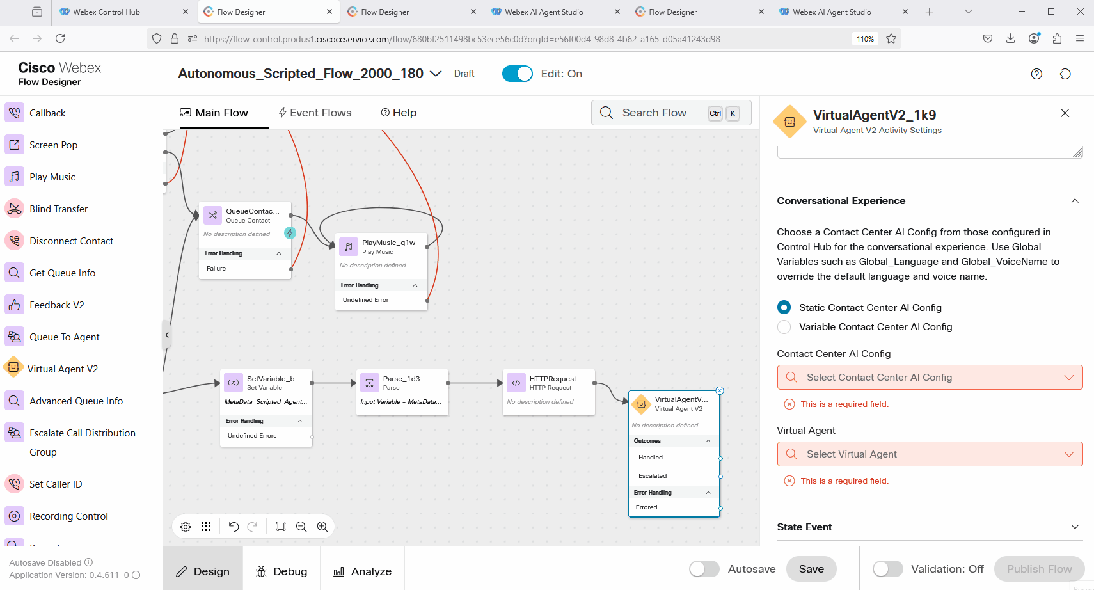Click the grid dots icon in canvas toolbar
The width and height of the screenshot is (1094, 590).
pos(206,527)
